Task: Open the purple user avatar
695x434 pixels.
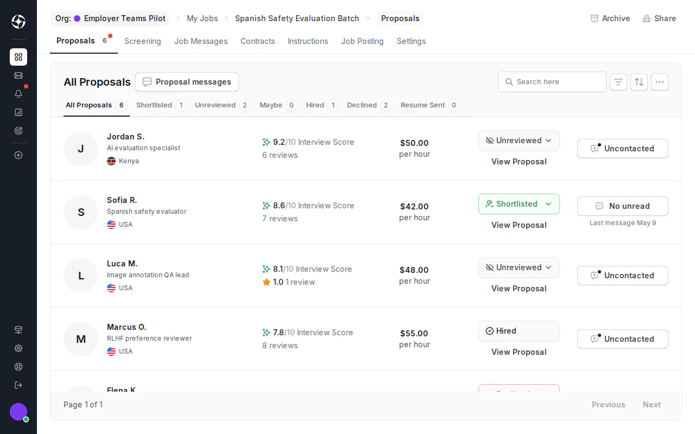Action: [18, 412]
